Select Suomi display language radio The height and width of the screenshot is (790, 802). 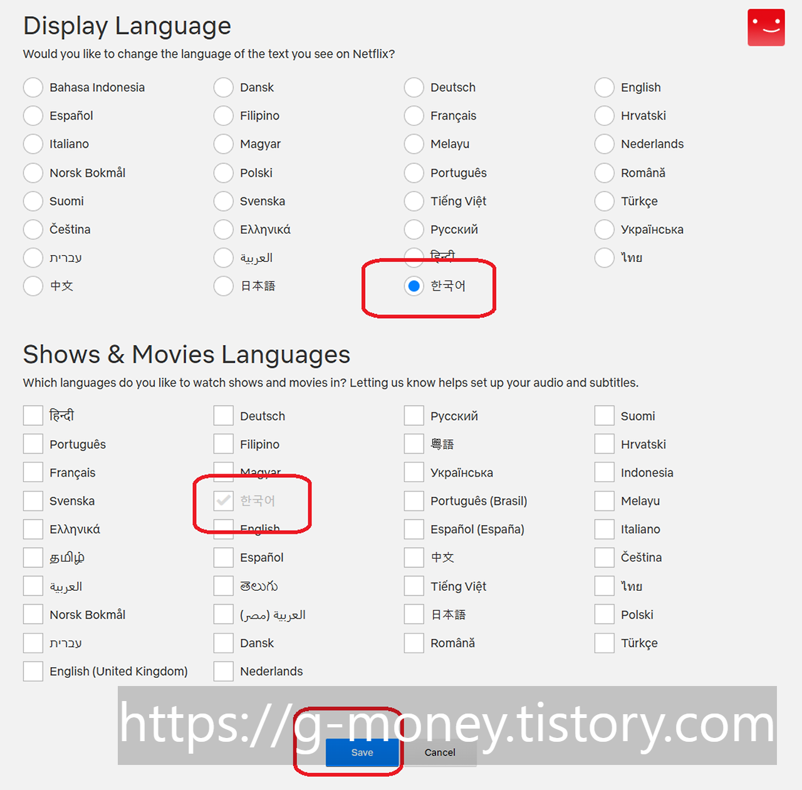click(33, 201)
